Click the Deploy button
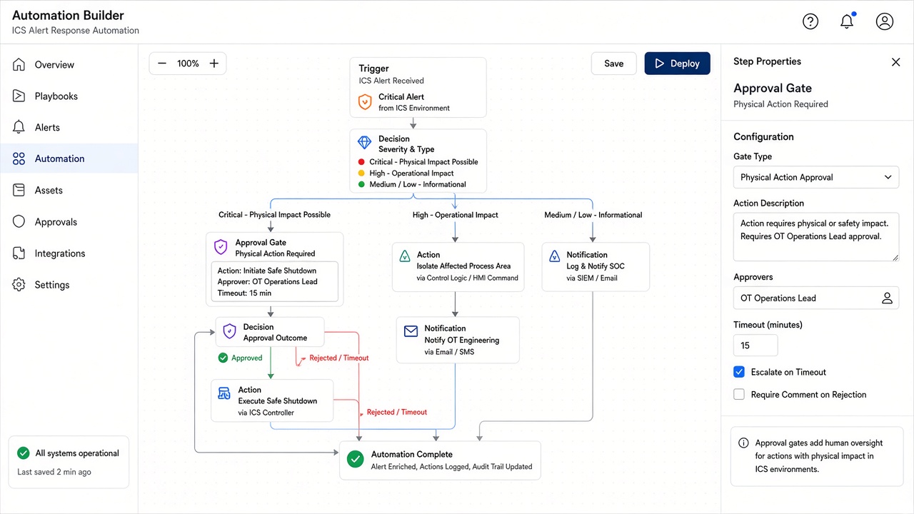 click(x=677, y=64)
